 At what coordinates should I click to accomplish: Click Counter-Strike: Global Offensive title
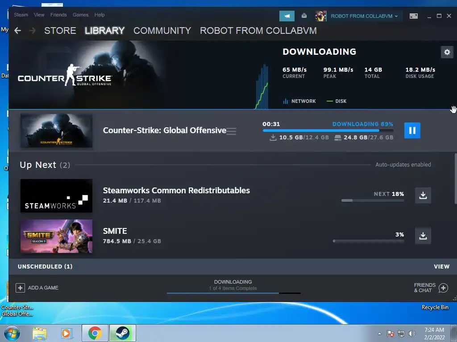click(x=165, y=130)
